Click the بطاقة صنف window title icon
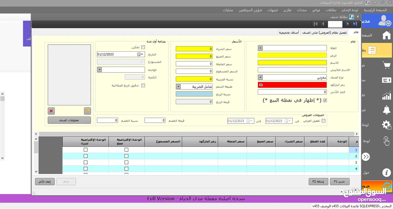The image size is (393, 209). click(x=352, y=17)
